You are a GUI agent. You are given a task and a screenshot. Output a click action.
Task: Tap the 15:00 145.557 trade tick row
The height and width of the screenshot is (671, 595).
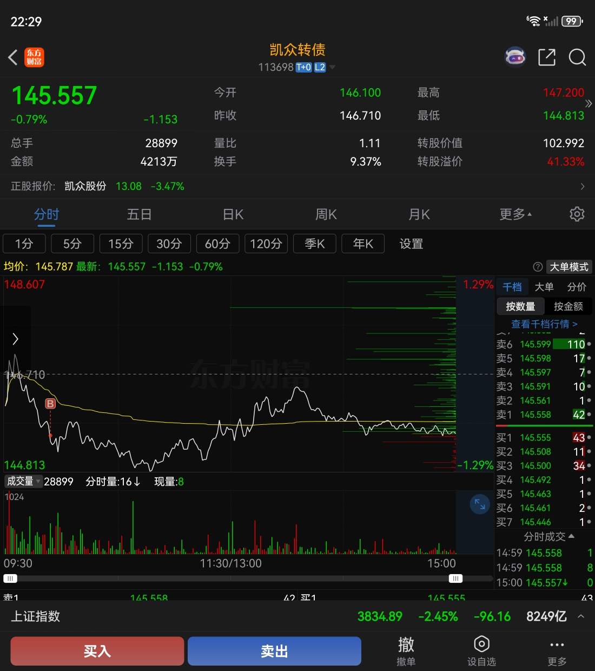point(545,582)
